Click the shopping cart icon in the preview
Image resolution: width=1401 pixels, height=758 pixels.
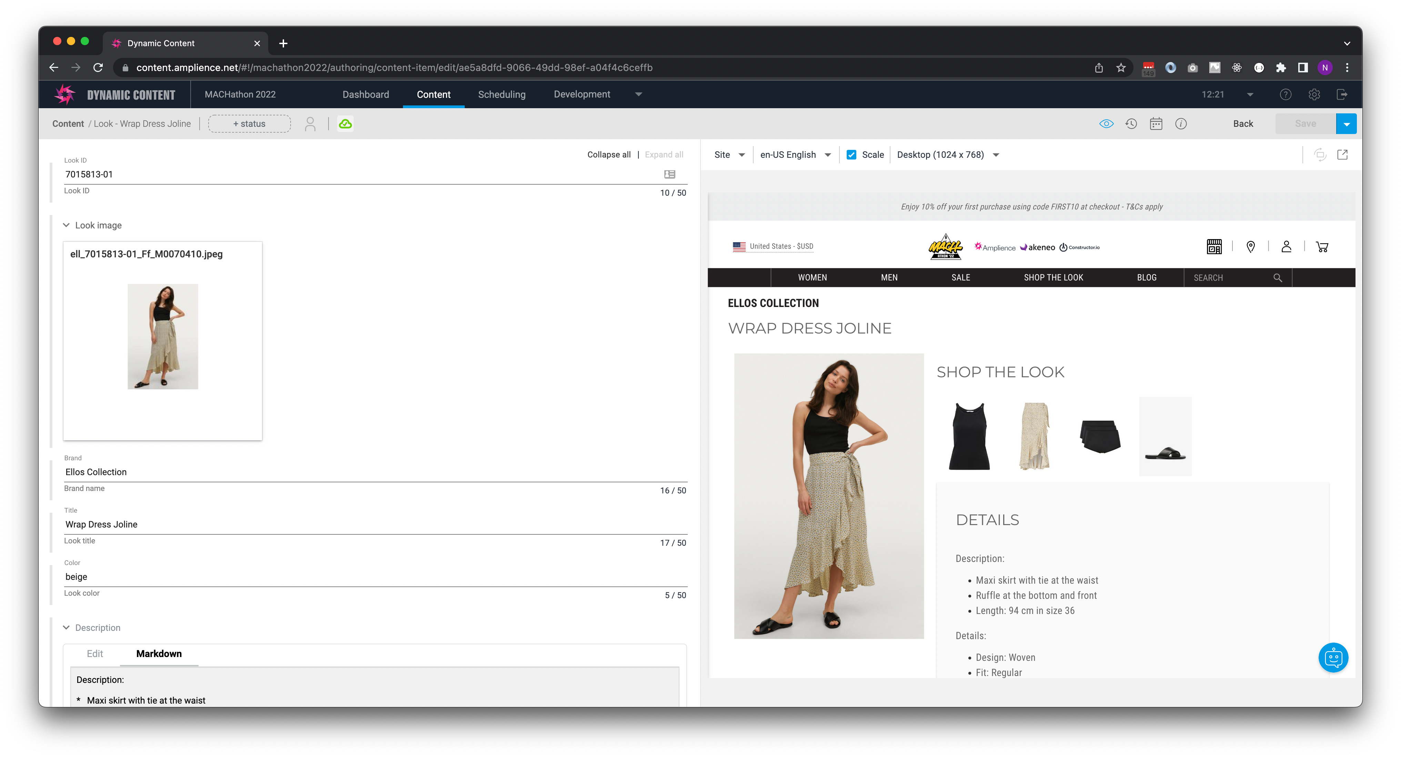[1322, 246]
